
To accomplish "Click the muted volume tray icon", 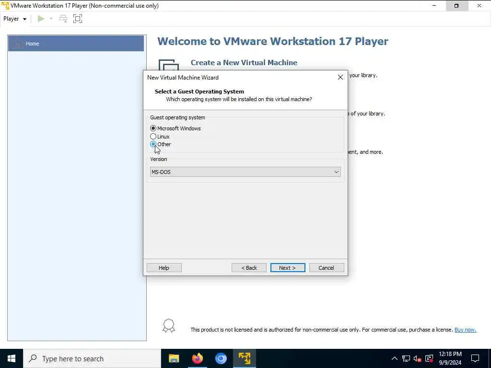I will tap(418, 358).
